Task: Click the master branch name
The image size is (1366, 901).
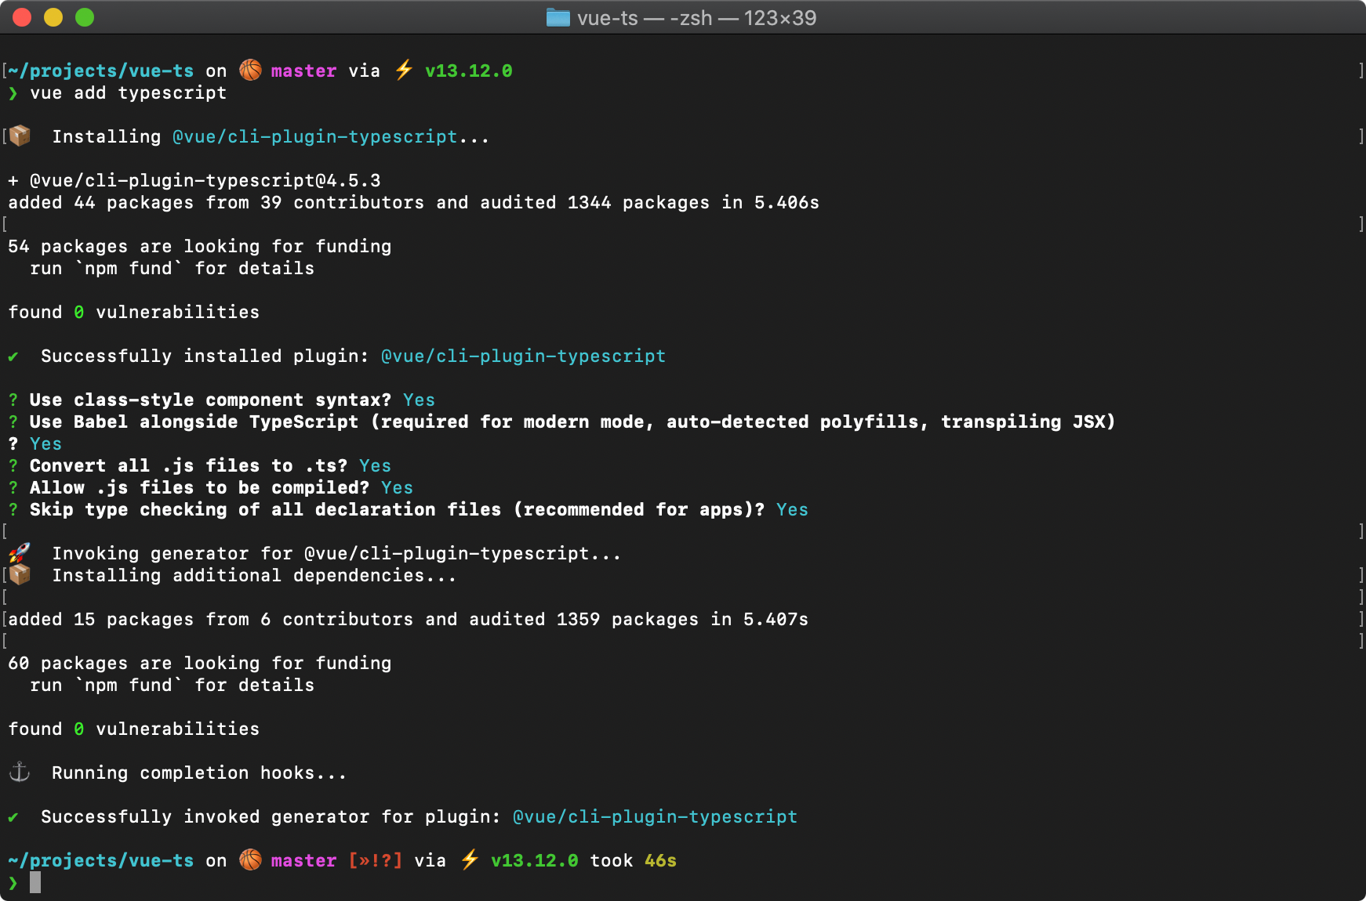Action: [x=304, y=70]
